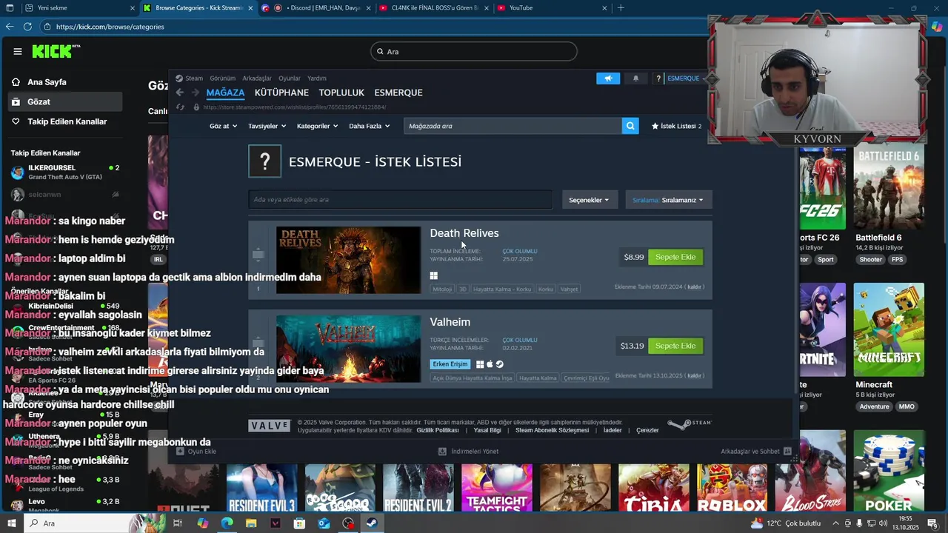Open İstek Listesi link
Screen dimensions: 948x533
(676, 126)
